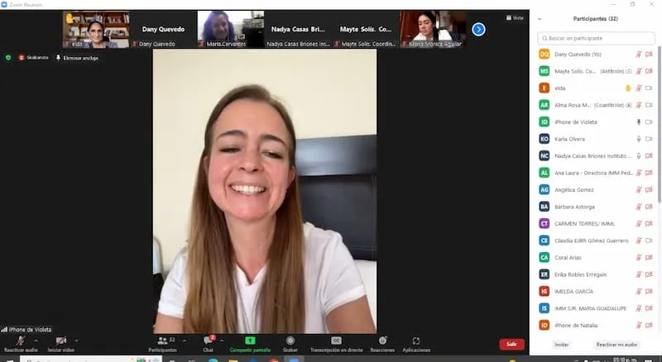Screen dimensions: 662x362
Task: Open the Reacciones emoji menu
Action: (x=382, y=341)
